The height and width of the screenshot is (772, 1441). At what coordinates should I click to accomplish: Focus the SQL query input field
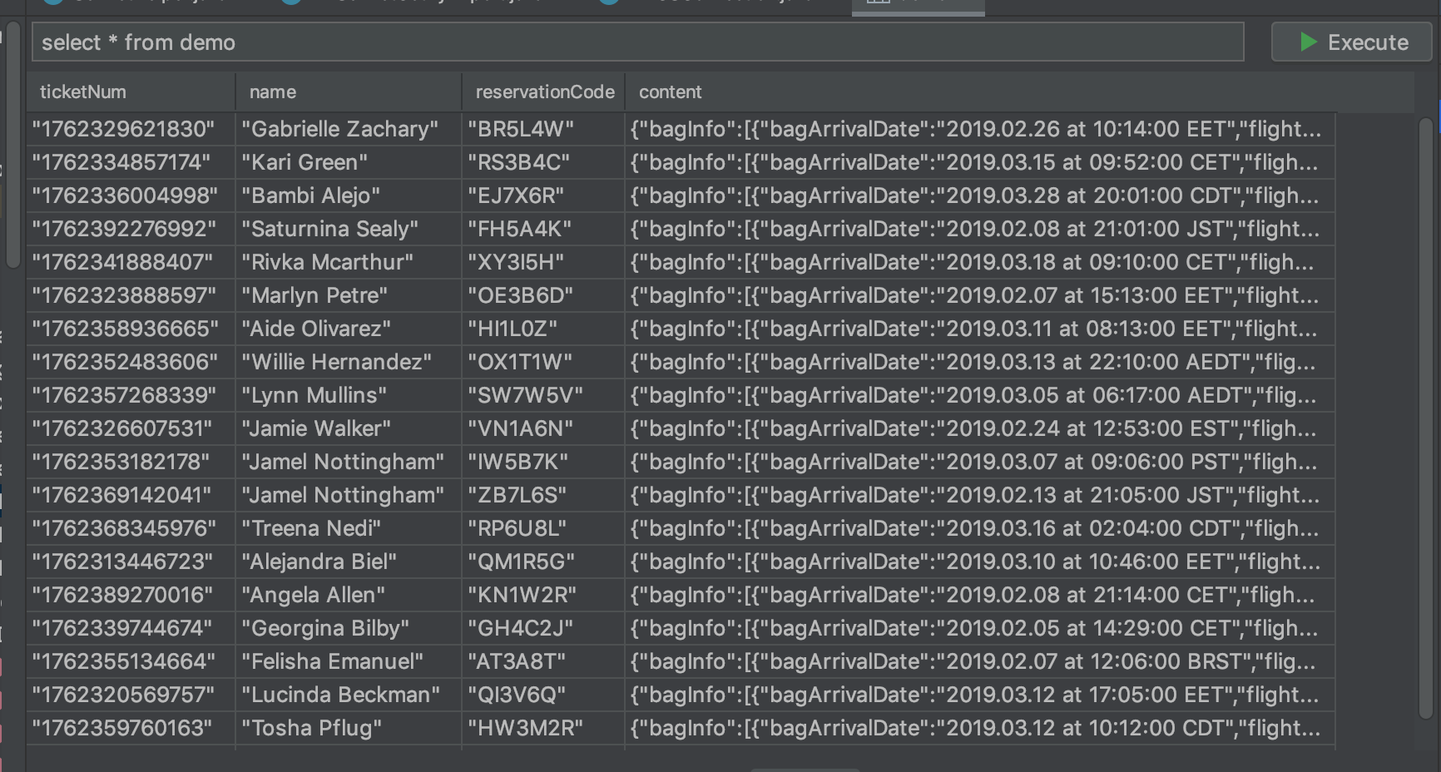[x=637, y=42]
